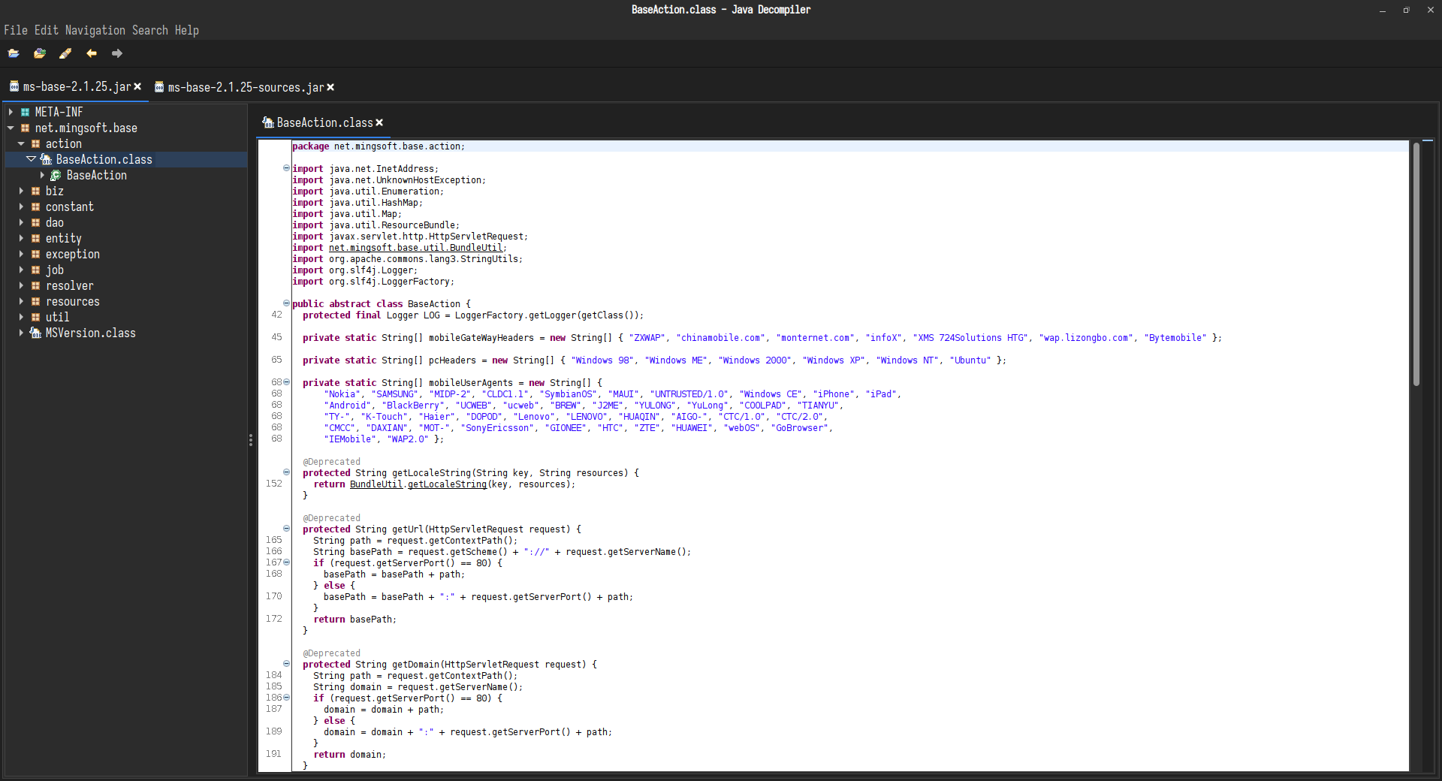Viewport: 1442px width, 781px height.
Task: Click the net.mingsoft.base package icon
Action: click(x=25, y=128)
